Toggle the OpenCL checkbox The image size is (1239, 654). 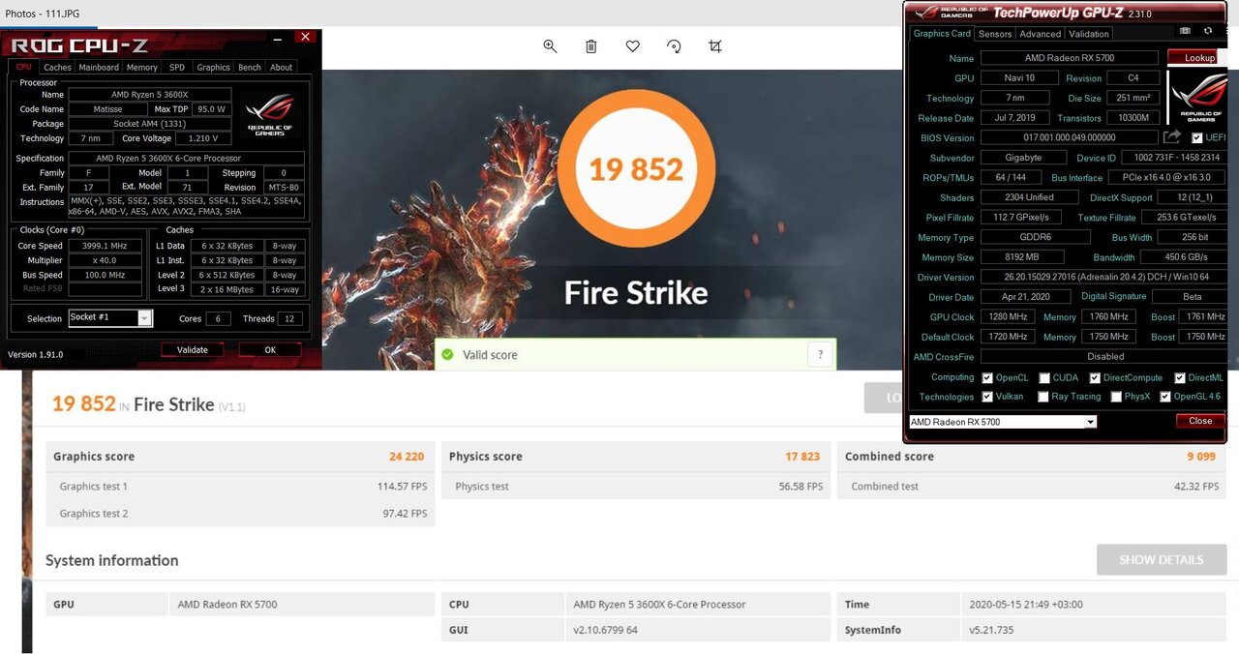987,378
